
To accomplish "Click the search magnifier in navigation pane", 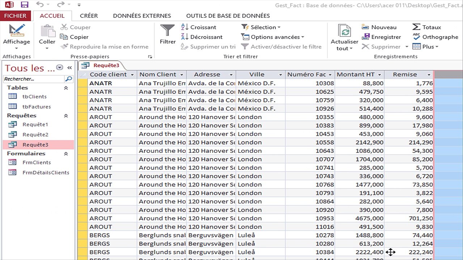I will tap(68, 79).
